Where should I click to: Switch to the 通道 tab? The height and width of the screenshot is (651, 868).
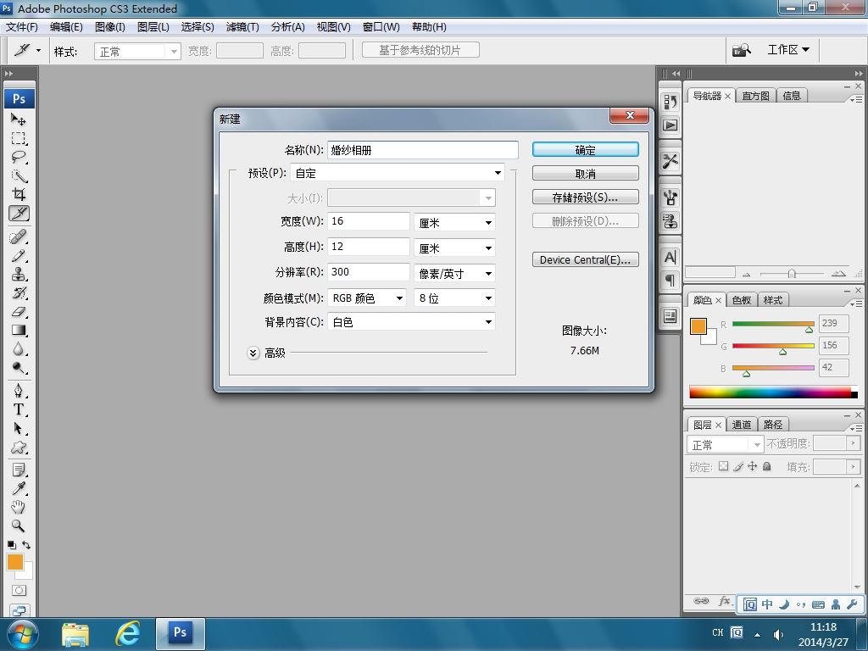(741, 425)
